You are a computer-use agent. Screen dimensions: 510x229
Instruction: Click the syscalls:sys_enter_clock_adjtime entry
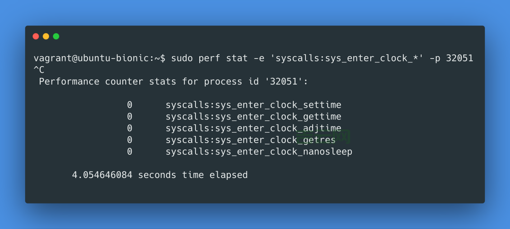tap(254, 128)
